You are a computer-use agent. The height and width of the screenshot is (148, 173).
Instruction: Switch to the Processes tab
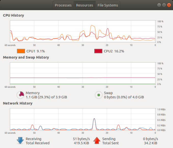click(x=63, y=5)
